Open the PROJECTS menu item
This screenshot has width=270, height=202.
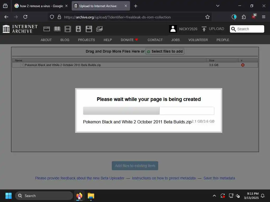(x=86, y=40)
